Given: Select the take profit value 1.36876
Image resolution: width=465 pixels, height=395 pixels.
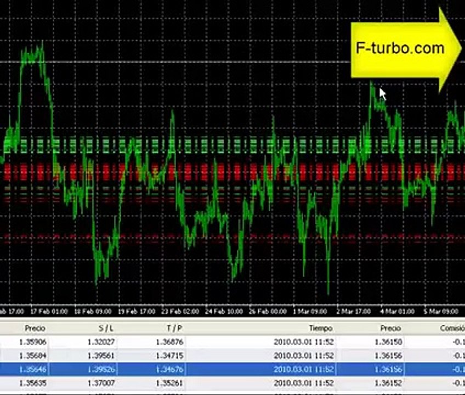Looking at the screenshot, I should tap(169, 342).
